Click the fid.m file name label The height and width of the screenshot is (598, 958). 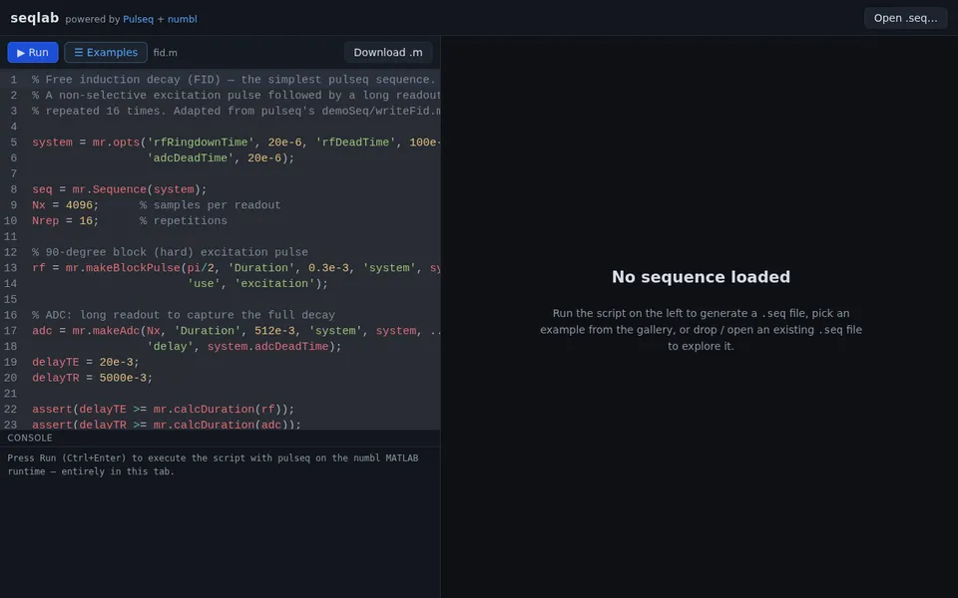[x=165, y=53]
